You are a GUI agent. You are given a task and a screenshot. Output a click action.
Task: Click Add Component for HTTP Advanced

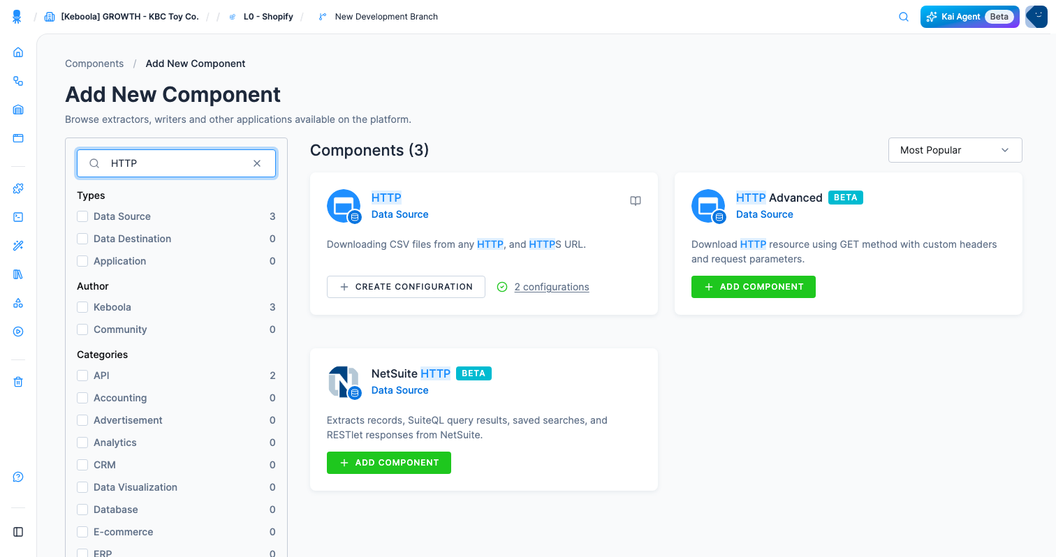[x=754, y=287]
